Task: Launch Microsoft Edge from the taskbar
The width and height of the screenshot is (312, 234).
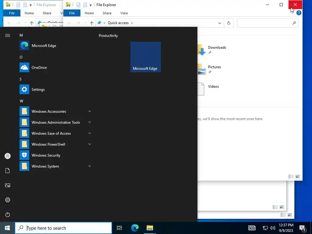Action: (x=135, y=228)
